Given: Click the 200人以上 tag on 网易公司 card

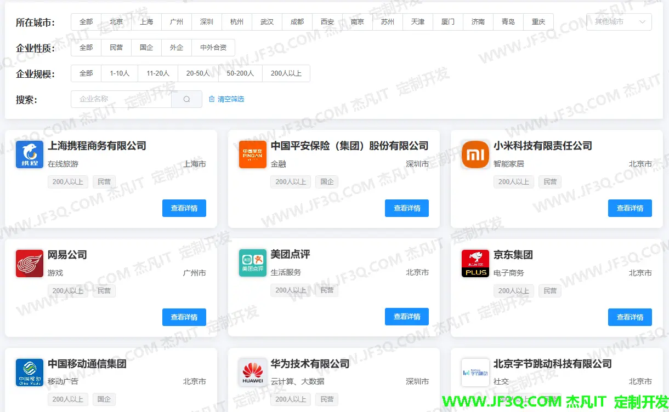Looking at the screenshot, I should pos(68,291).
